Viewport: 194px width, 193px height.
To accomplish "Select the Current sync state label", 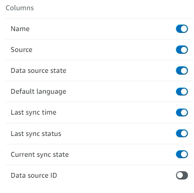I will click(x=40, y=154).
